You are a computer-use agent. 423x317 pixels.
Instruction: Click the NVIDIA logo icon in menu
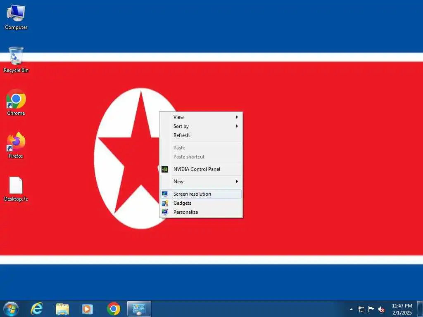pyautogui.click(x=165, y=169)
